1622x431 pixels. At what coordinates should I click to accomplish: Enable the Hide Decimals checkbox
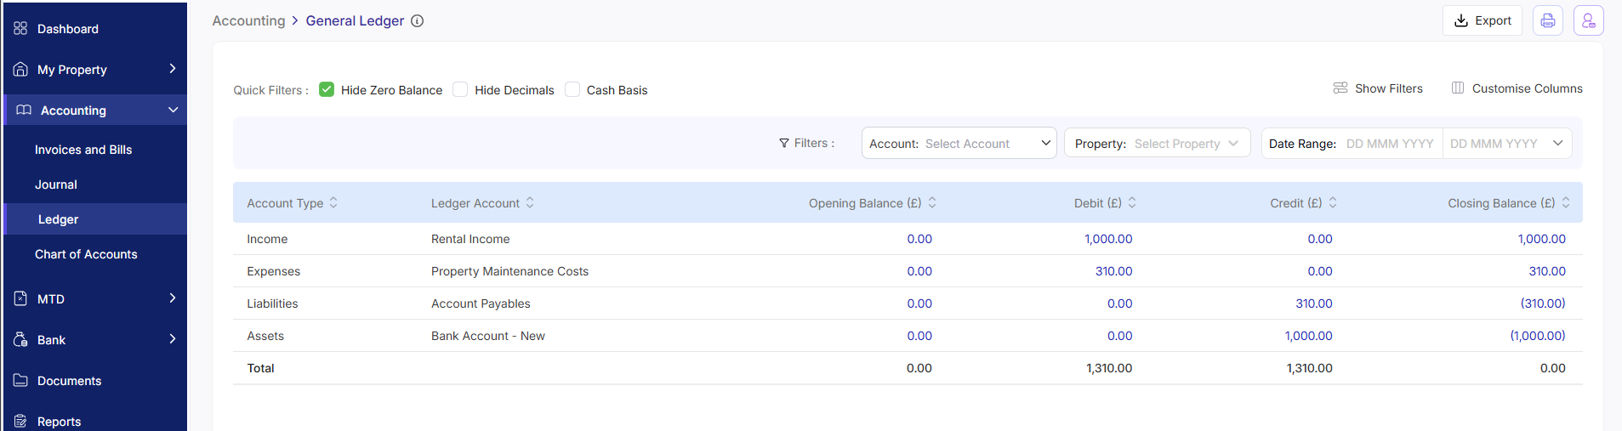coord(460,89)
